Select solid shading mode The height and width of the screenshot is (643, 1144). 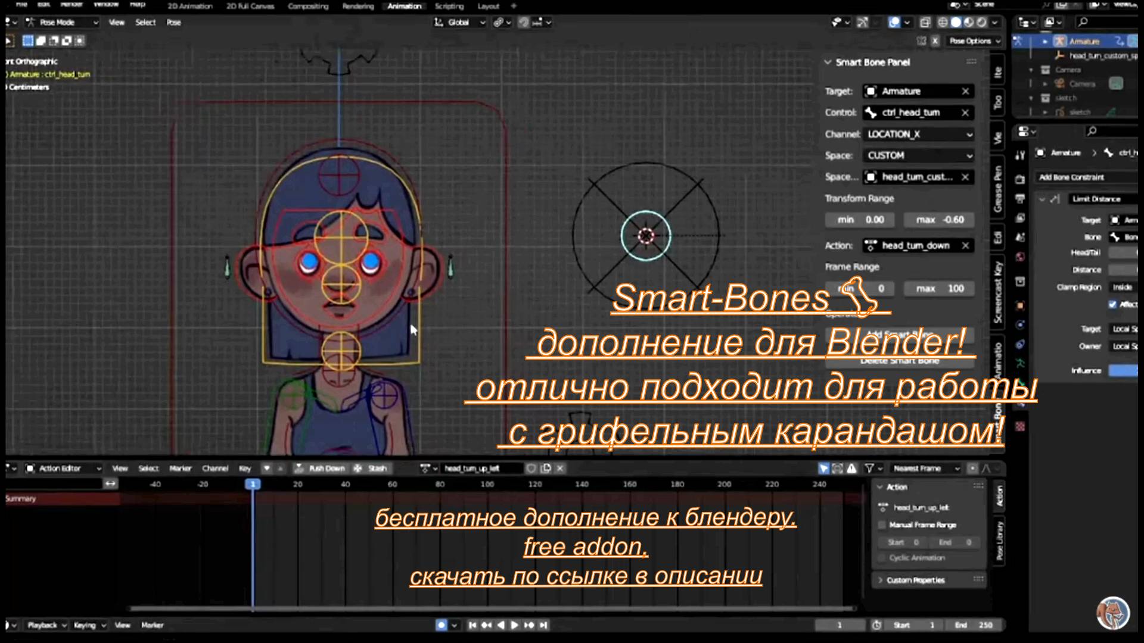(x=956, y=22)
